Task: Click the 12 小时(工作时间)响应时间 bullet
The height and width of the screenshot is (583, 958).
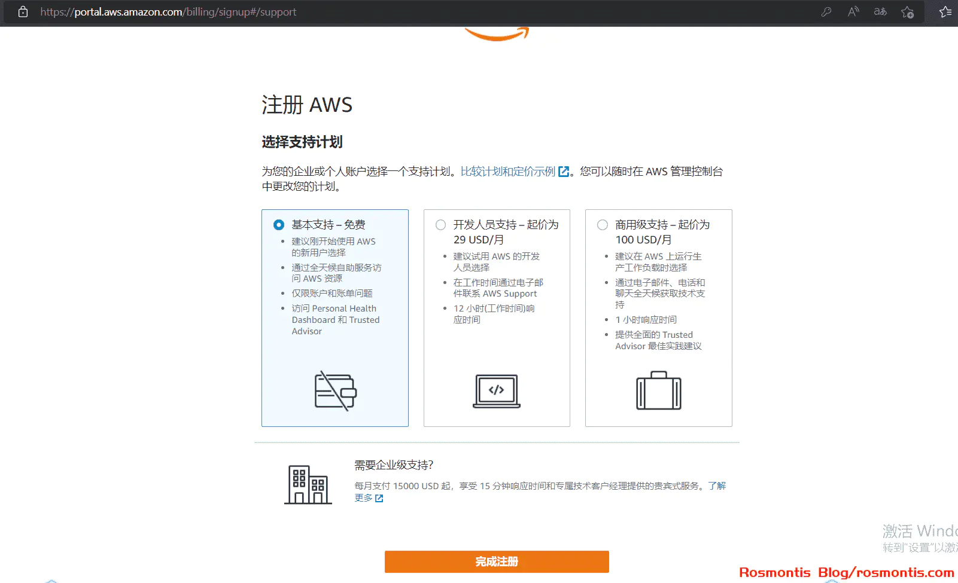Action: (494, 314)
